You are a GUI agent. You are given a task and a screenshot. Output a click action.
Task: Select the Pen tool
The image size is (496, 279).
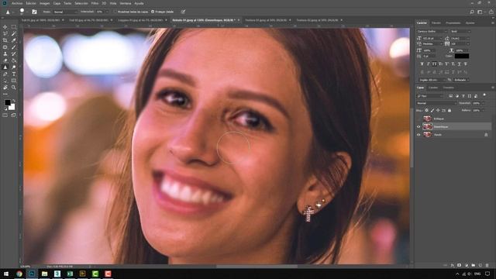tap(5, 74)
